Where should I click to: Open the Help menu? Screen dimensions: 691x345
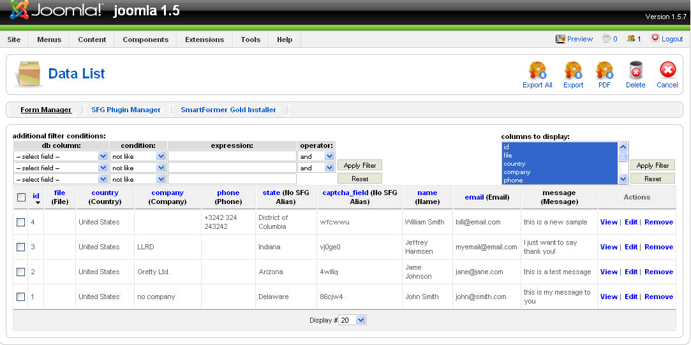click(285, 39)
